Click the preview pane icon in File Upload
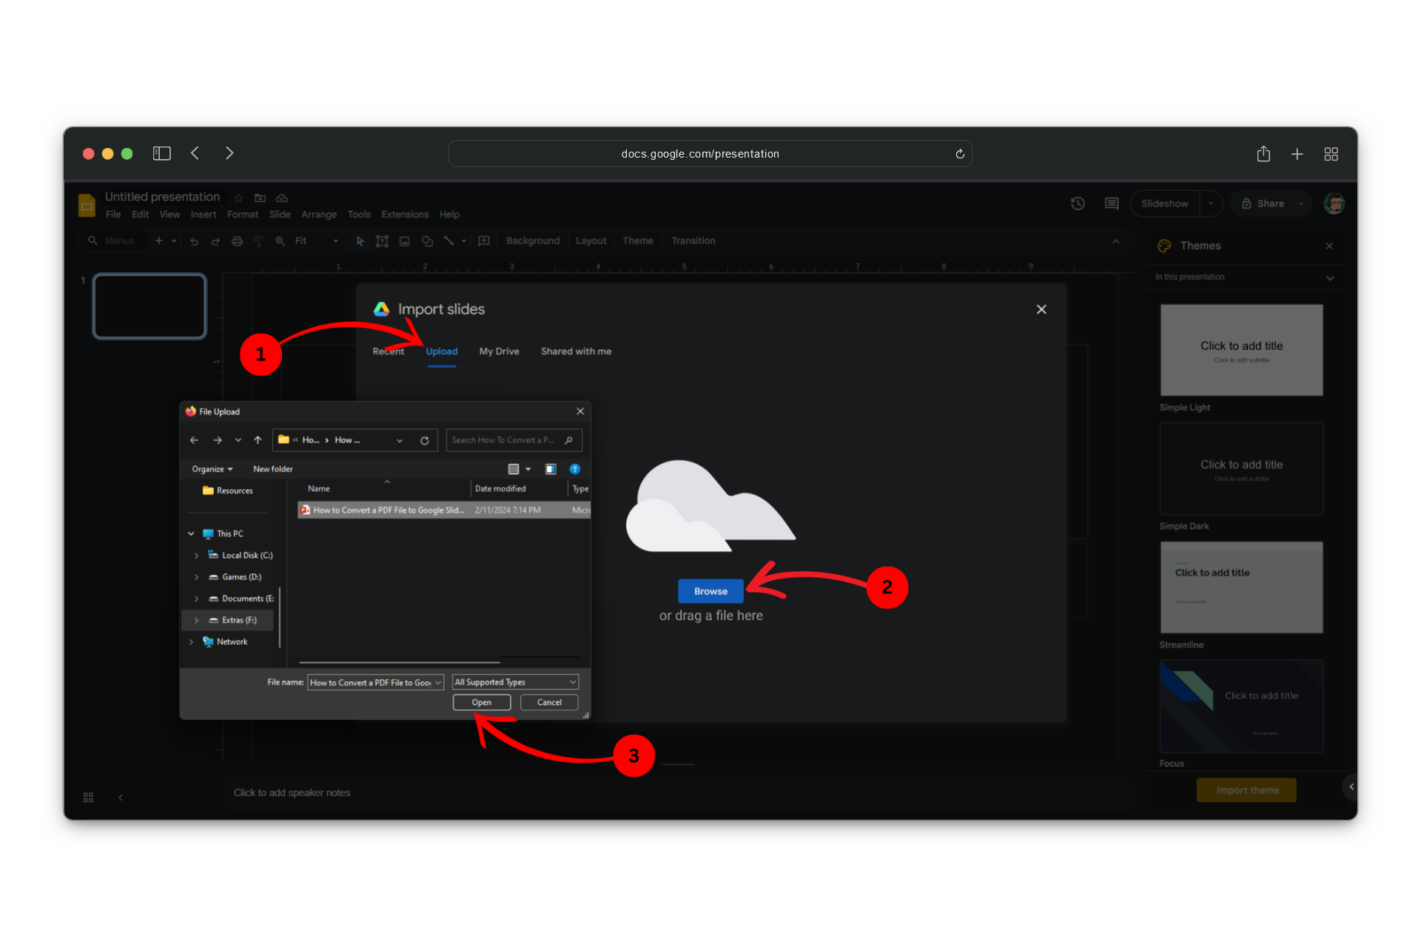Screen dimensions: 1421x947 [x=551, y=469]
